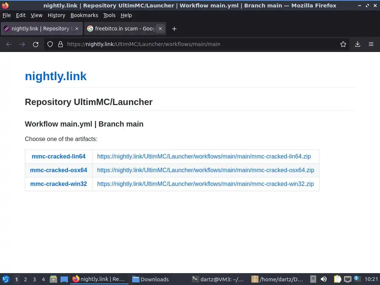
Task: Click the Workflow main.yml Branch main heading
Action: (x=84, y=124)
